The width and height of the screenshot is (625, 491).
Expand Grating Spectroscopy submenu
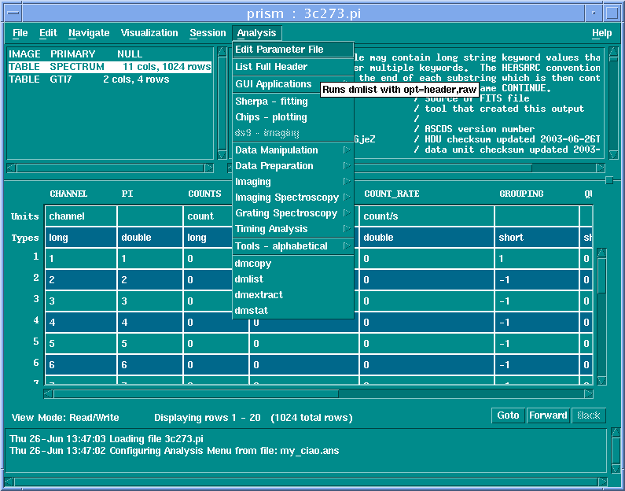293,213
